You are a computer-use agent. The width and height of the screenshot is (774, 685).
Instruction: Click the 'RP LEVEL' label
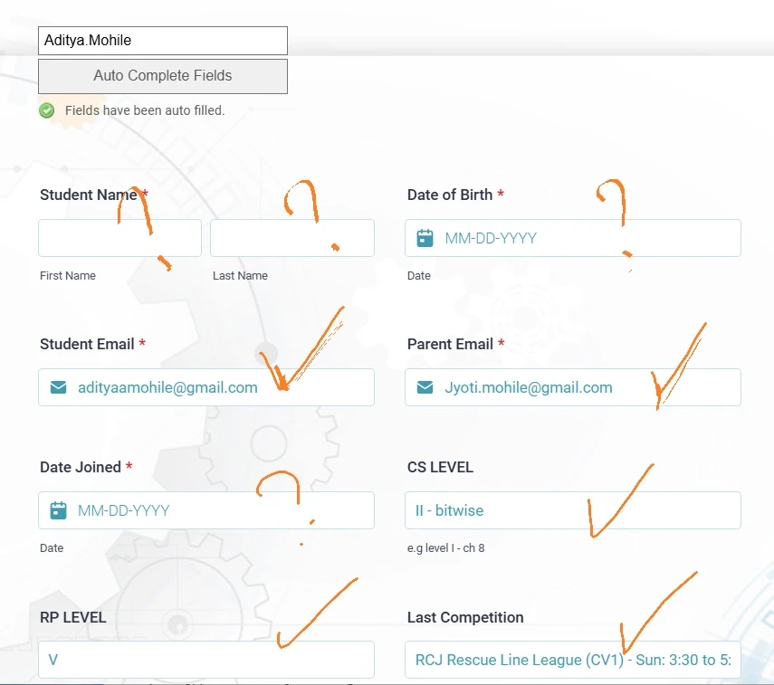73,617
